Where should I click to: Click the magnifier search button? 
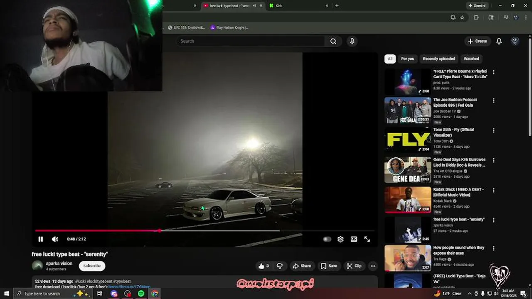pyautogui.click(x=333, y=41)
